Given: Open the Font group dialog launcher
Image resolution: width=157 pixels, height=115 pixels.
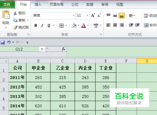Looking at the screenshot, I should (101, 34).
